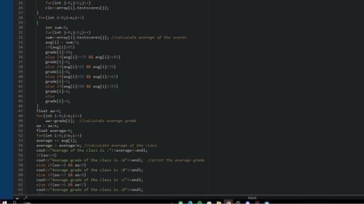Viewport: 364px width, 204px height.
Task: Click line number 56 in the gutter
Action: 20,155
